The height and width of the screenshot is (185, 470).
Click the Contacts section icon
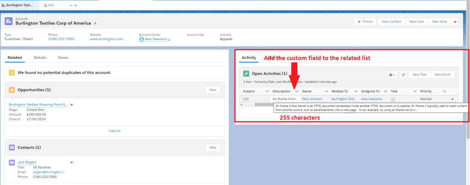pyautogui.click(x=12, y=147)
